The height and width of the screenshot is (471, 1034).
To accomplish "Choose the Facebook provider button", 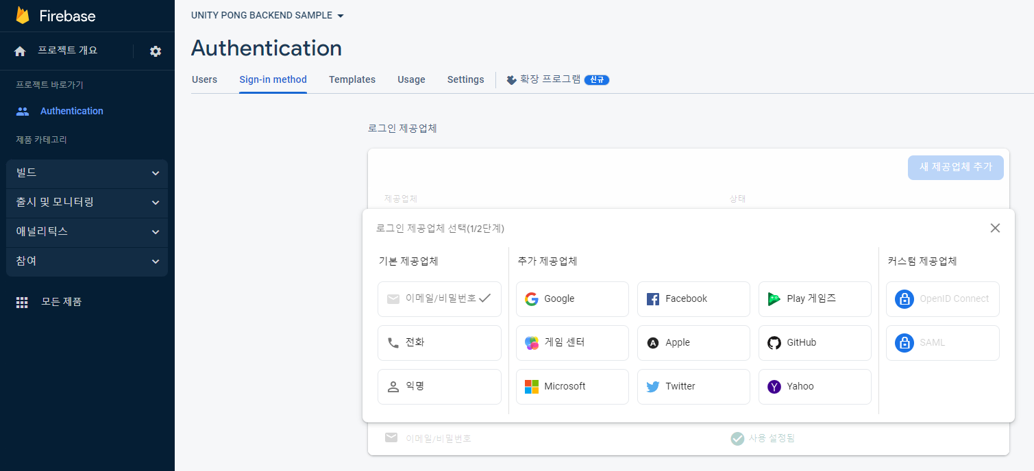I will click(x=693, y=299).
